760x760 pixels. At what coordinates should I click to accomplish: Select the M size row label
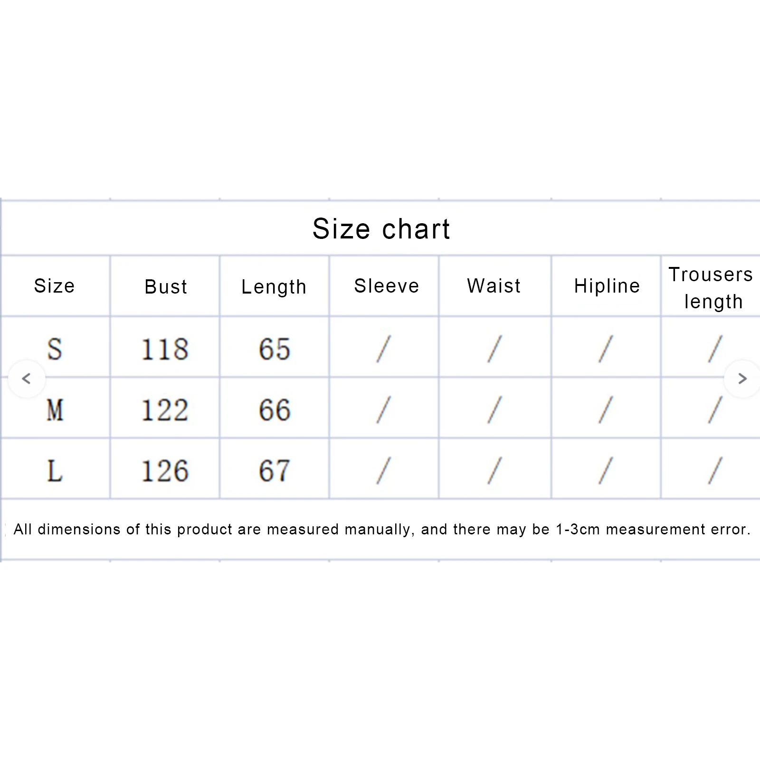[x=55, y=410]
